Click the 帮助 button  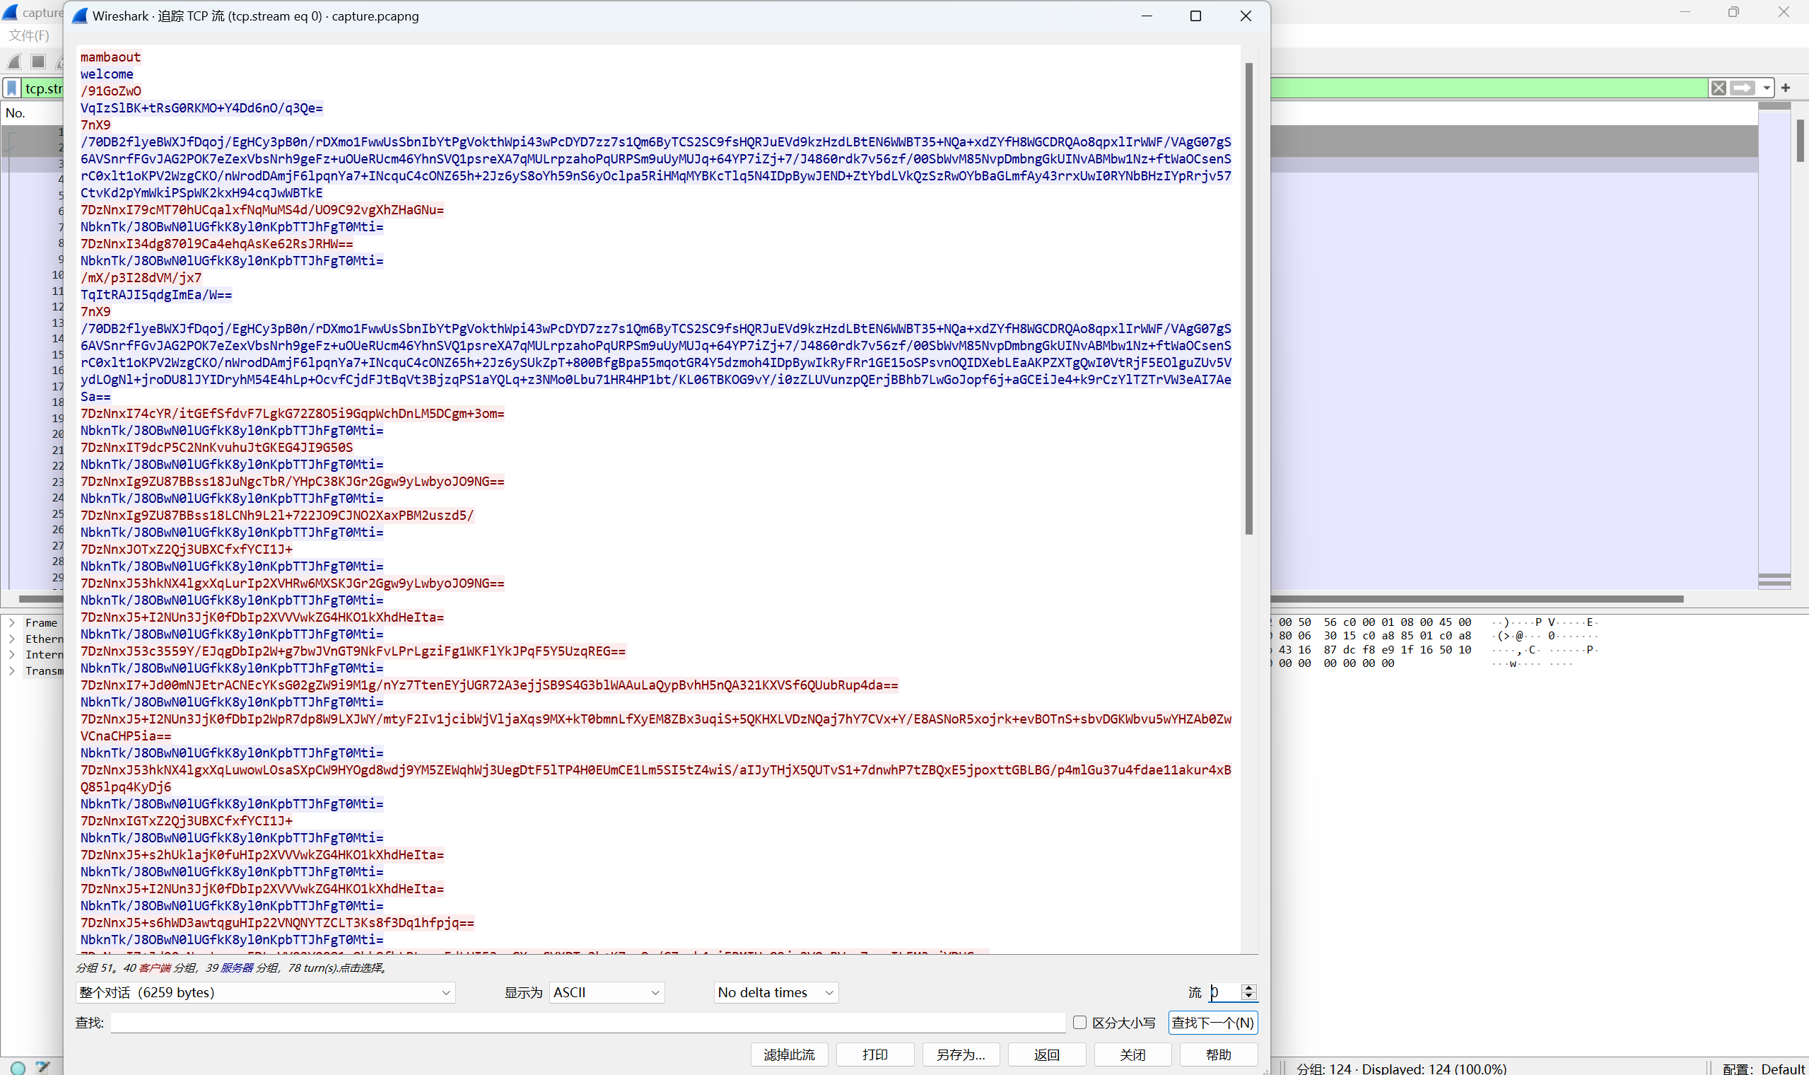(1219, 1054)
